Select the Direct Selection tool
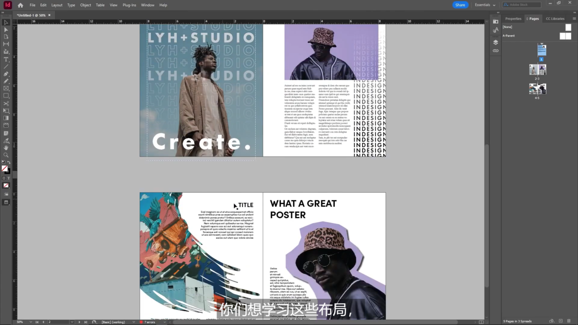The height and width of the screenshot is (325, 578). [x=6, y=29]
